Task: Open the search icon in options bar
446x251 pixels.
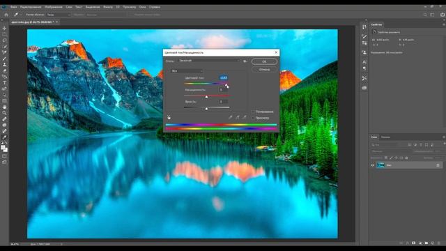Action: (x=425, y=15)
